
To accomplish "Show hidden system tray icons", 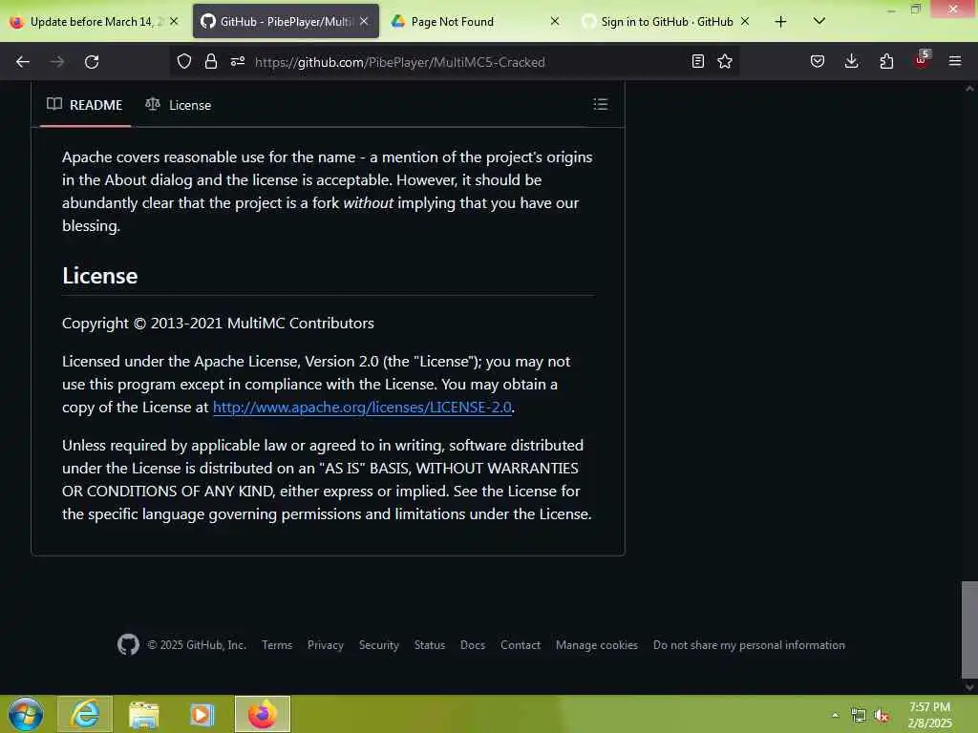I will click(835, 716).
